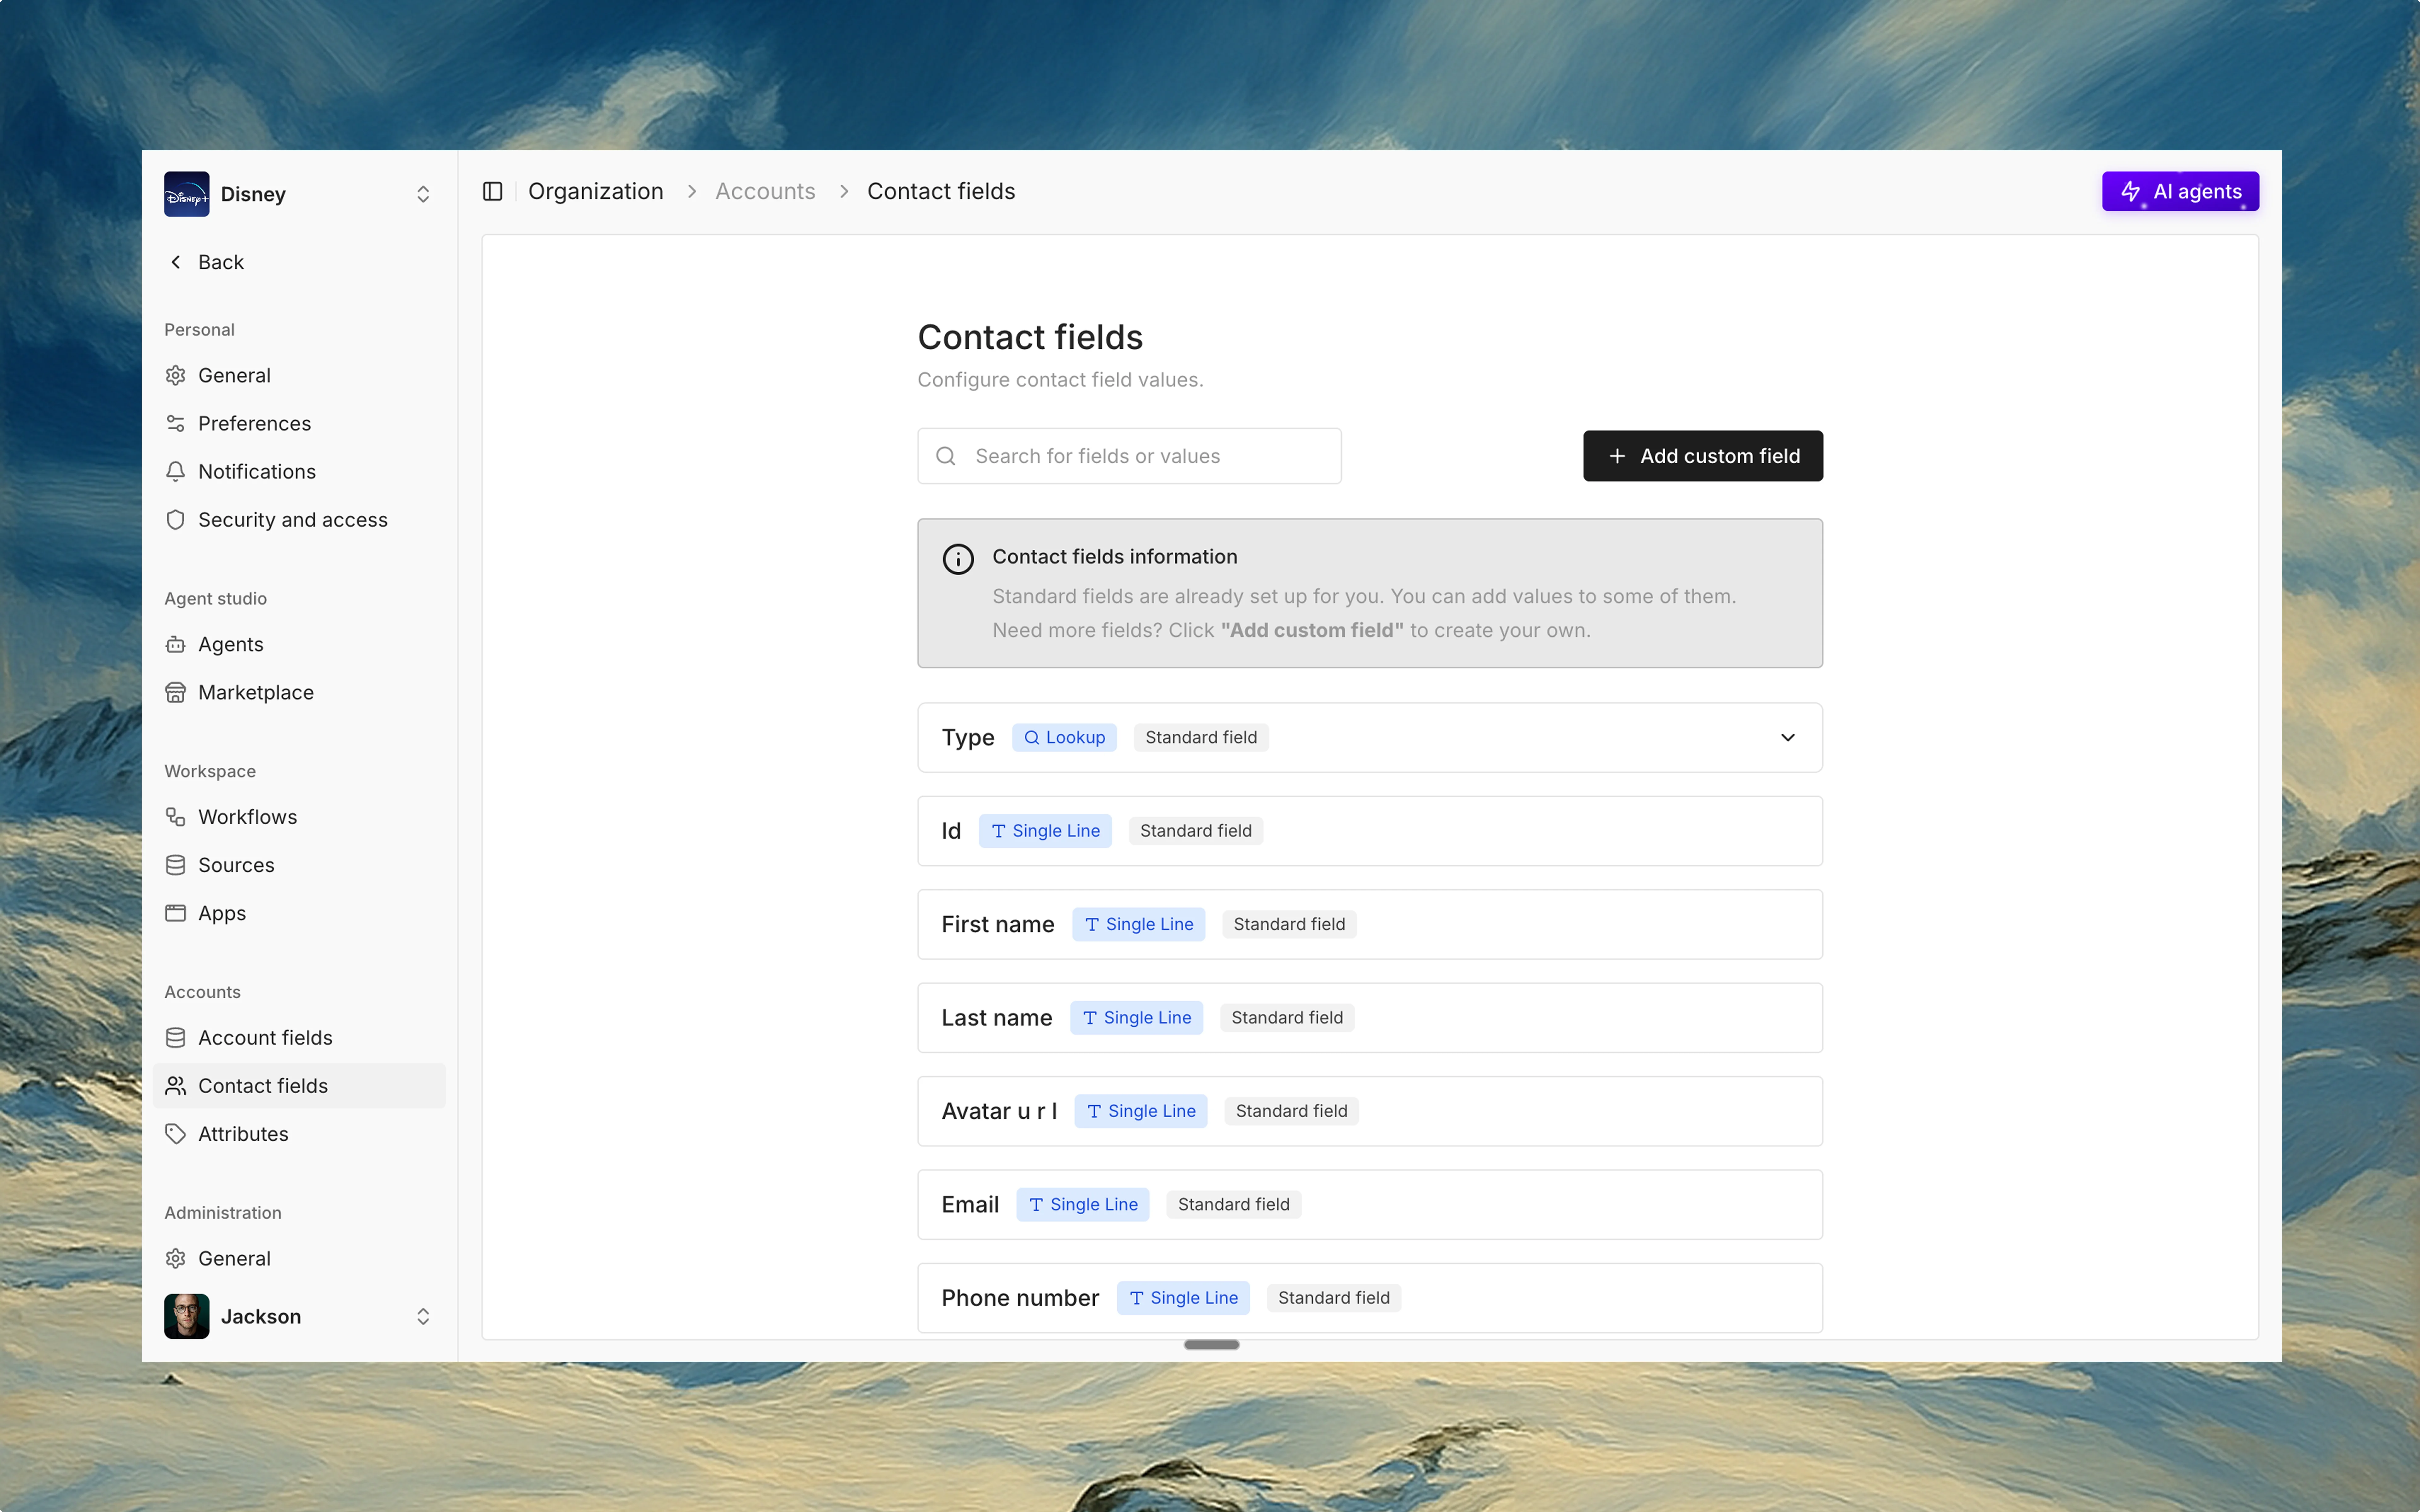Select the Avatar u r l field
Viewport: 2420px width, 1512px height.
tap(1370, 1111)
